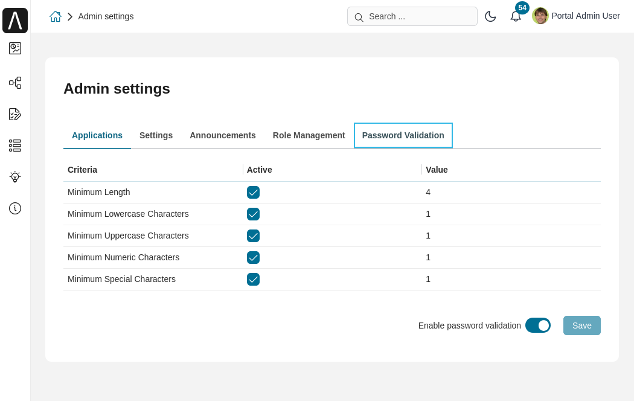Switch to the Settings tab
This screenshot has height=401, width=634.
tap(156, 135)
